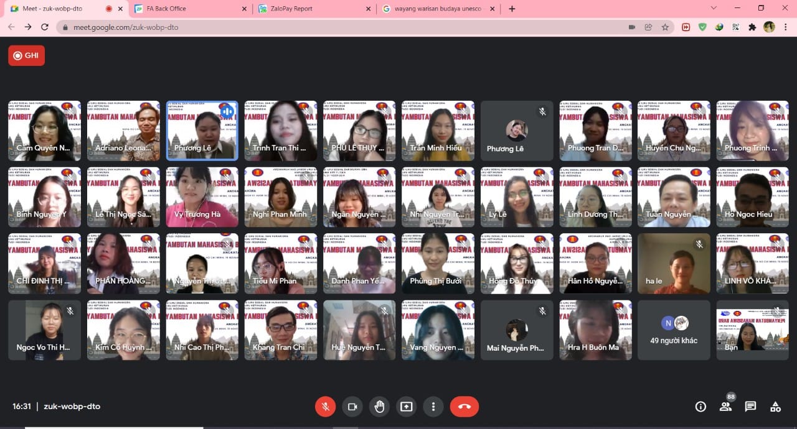797x429 pixels.
Task: Unmute the microphone in the call bar
Action: click(325, 407)
